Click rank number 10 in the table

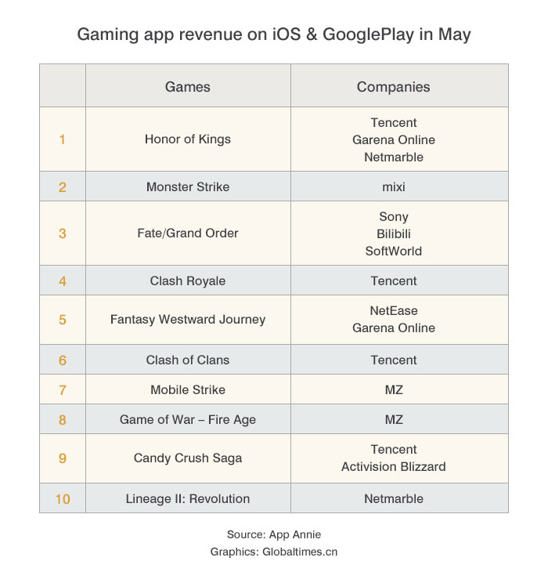[63, 499]
